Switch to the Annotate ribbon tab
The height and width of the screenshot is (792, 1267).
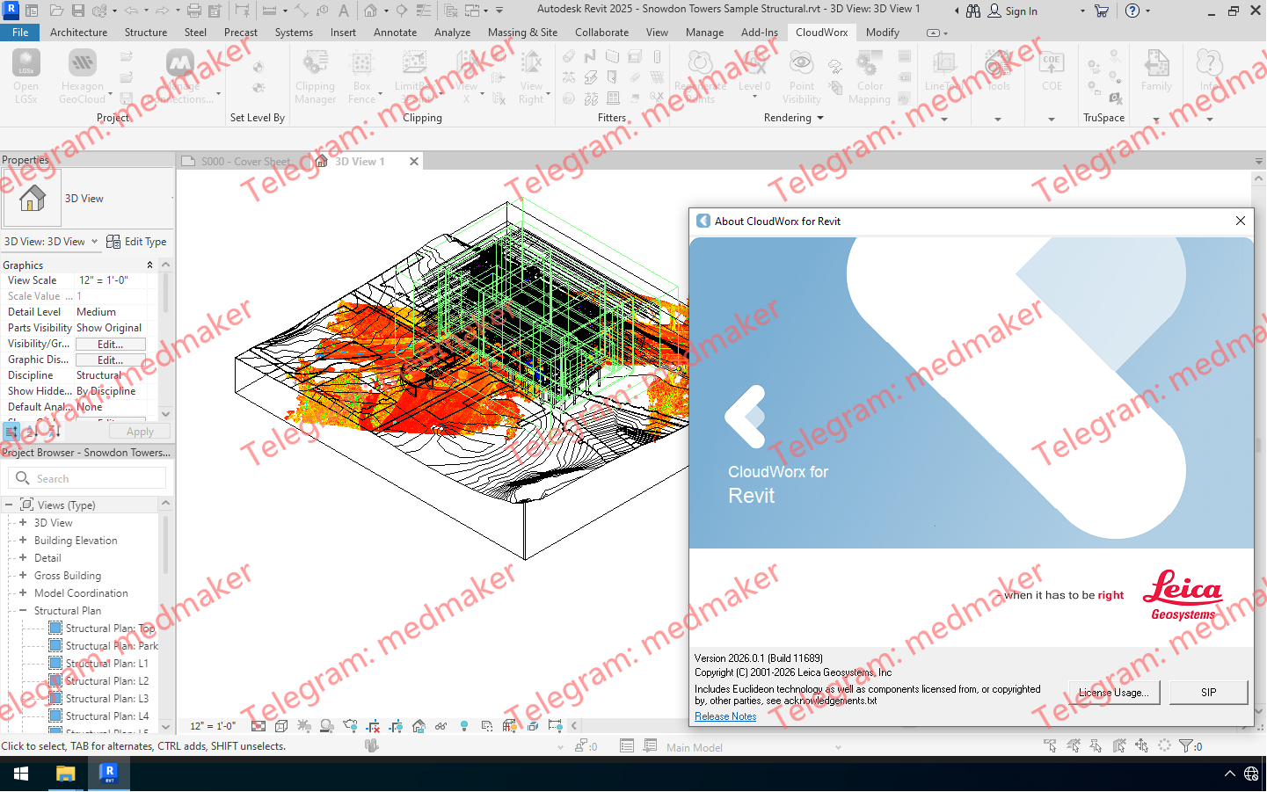pos(395,33)
